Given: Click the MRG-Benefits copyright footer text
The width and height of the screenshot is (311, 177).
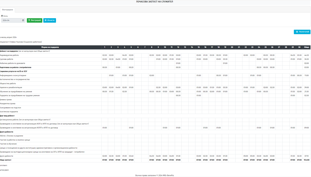Looking at the screenshot, I should pyautogui.click(x=154, y=175).
